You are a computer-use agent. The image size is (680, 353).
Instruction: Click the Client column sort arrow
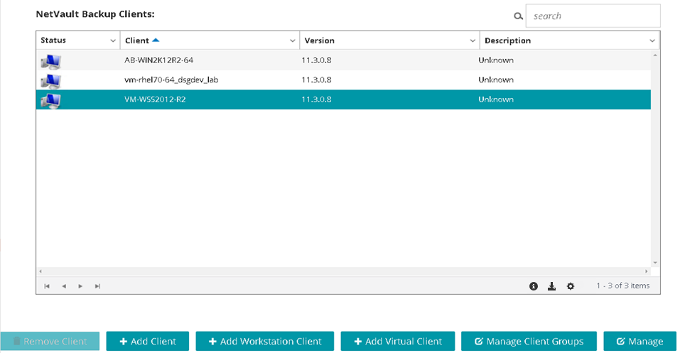tap(156, 40)
